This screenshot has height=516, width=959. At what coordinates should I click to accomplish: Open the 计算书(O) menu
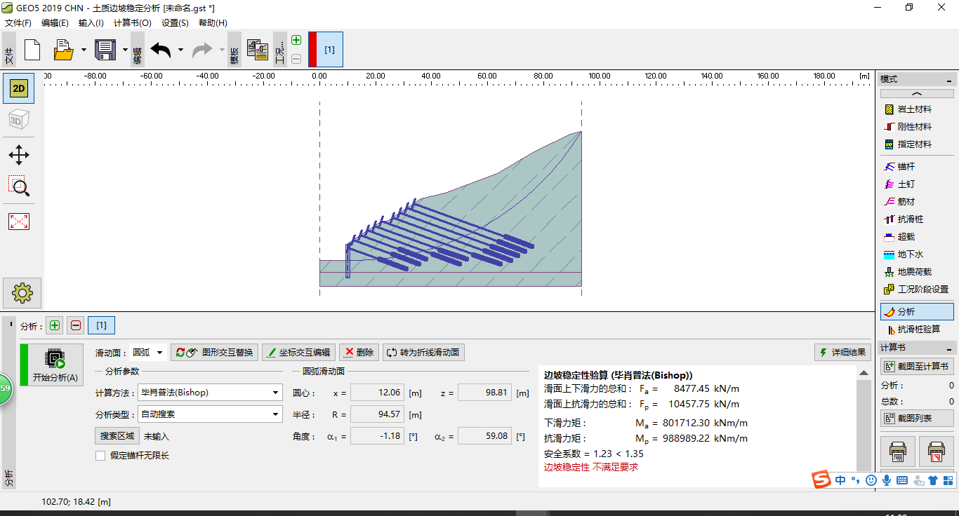tap(133, 23)
